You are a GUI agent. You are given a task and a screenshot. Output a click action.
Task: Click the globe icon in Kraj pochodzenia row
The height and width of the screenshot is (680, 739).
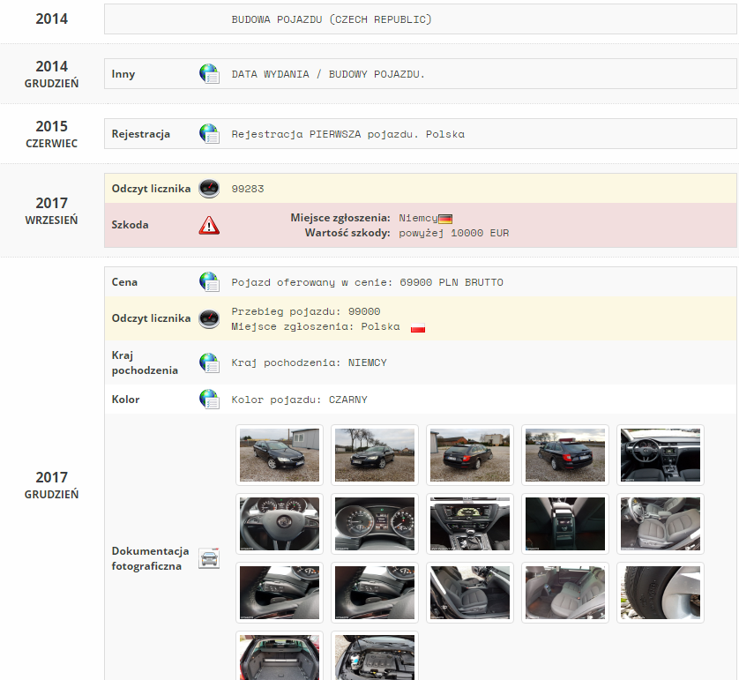209,362
